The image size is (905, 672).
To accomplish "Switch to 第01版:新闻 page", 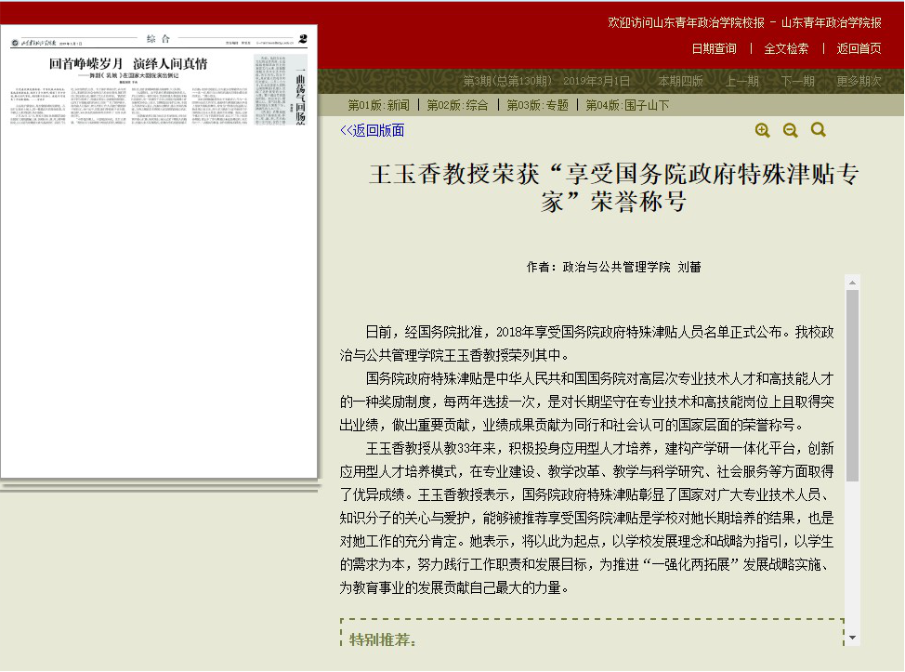I will click(378, 105).
